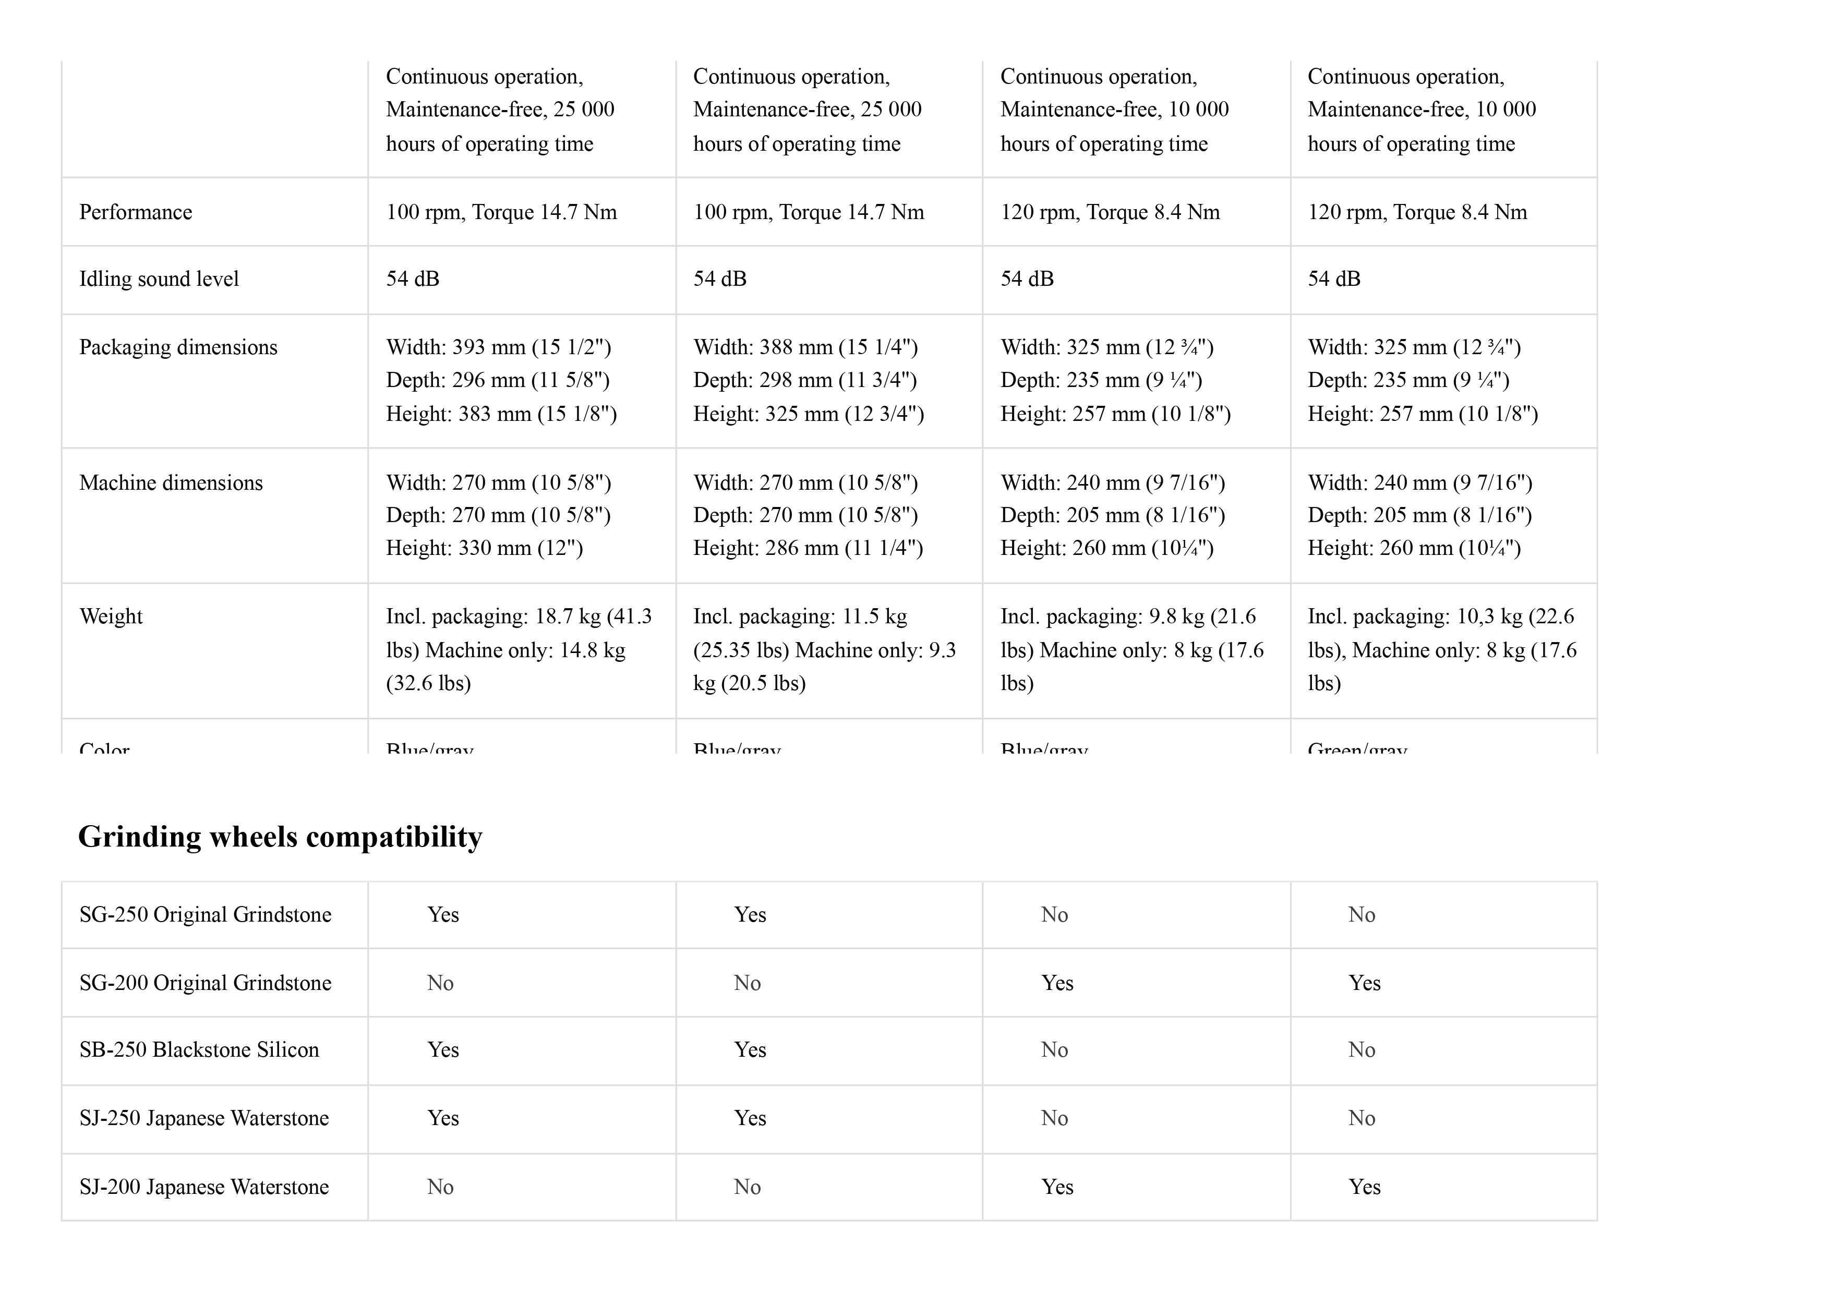Click 'SG-250 Original Grindstone' row label
The image size is (1830, 1293).
coord(205,915)
